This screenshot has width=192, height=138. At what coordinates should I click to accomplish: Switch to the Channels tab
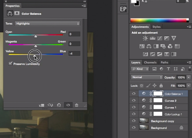[x=150, y=62]
